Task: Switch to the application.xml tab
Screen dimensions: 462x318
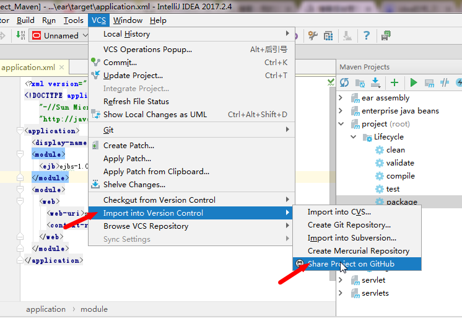Action: tap(28, 68)
